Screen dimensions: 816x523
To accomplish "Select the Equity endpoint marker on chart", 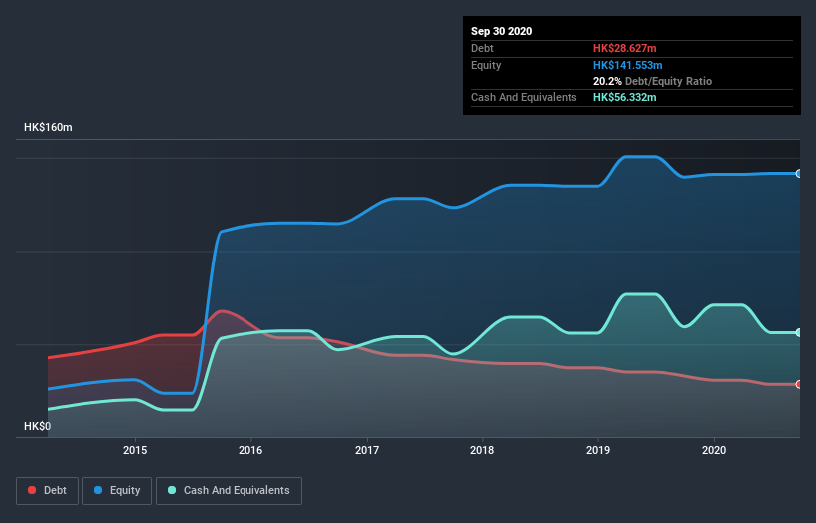I will (799, 174).
